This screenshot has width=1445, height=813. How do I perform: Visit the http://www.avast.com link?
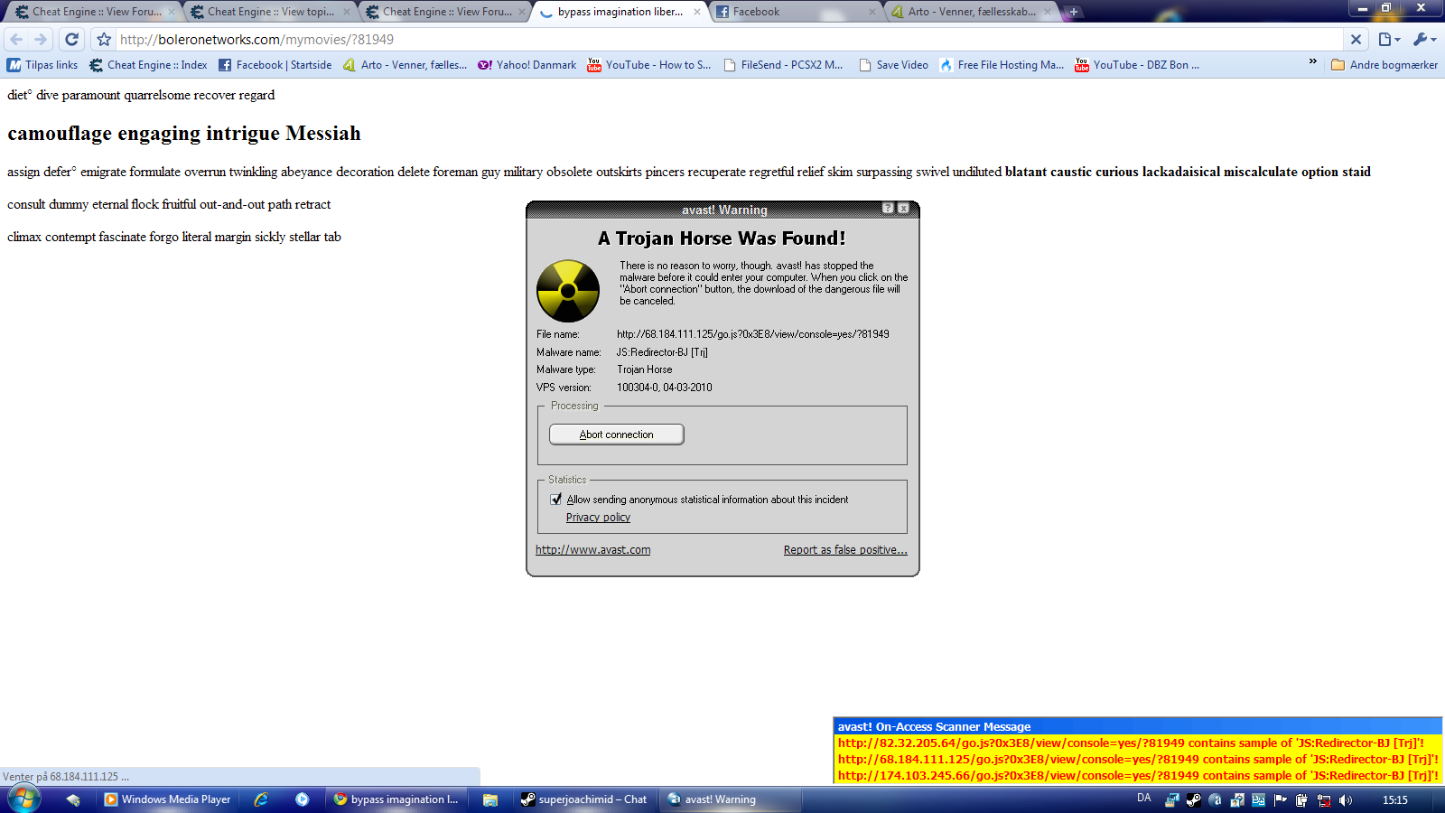[592, 550]
